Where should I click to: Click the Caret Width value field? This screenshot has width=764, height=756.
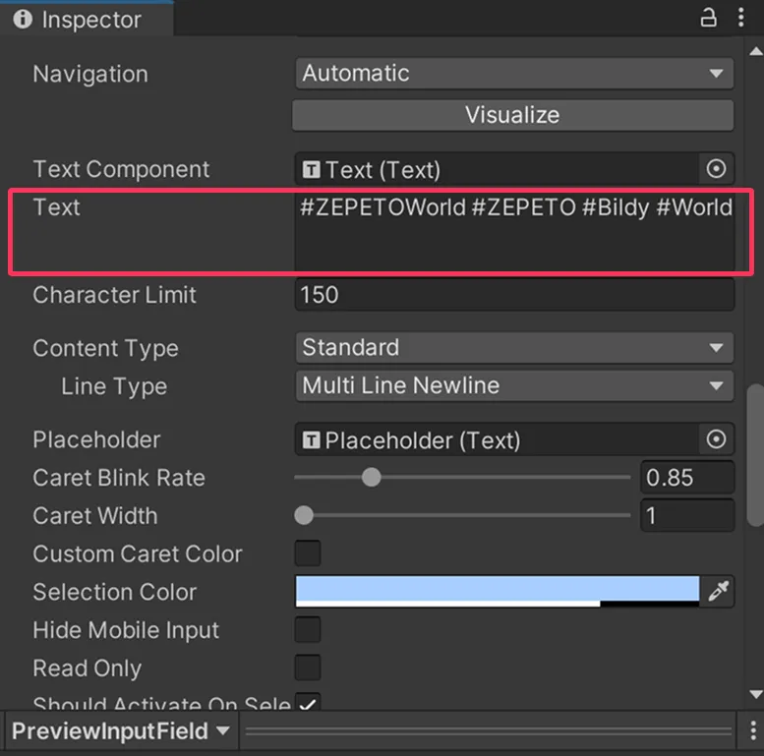click(x=687, y=515)
